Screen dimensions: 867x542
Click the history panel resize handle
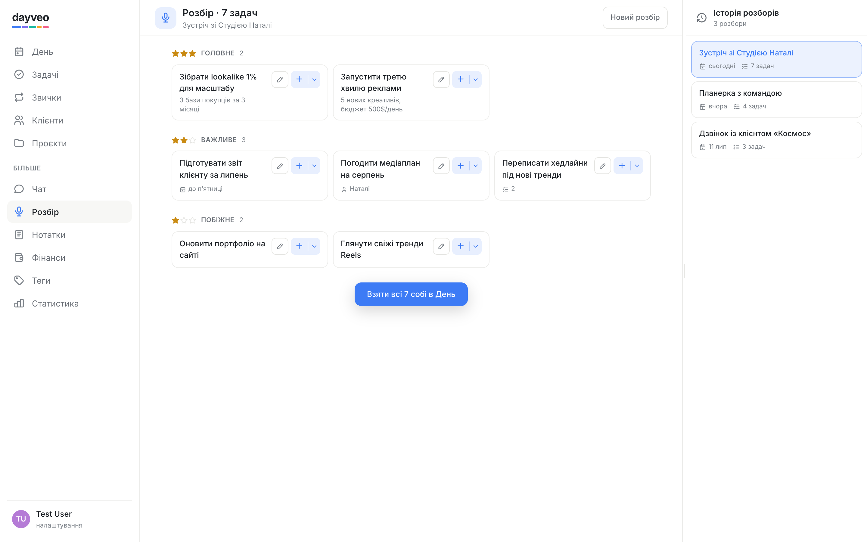pyautogui.click(x=685, y=271)
